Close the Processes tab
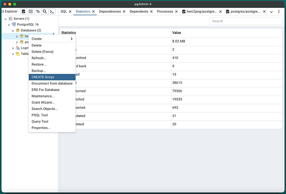The width and height of the screenshot is (286, 194). point(176,11)
